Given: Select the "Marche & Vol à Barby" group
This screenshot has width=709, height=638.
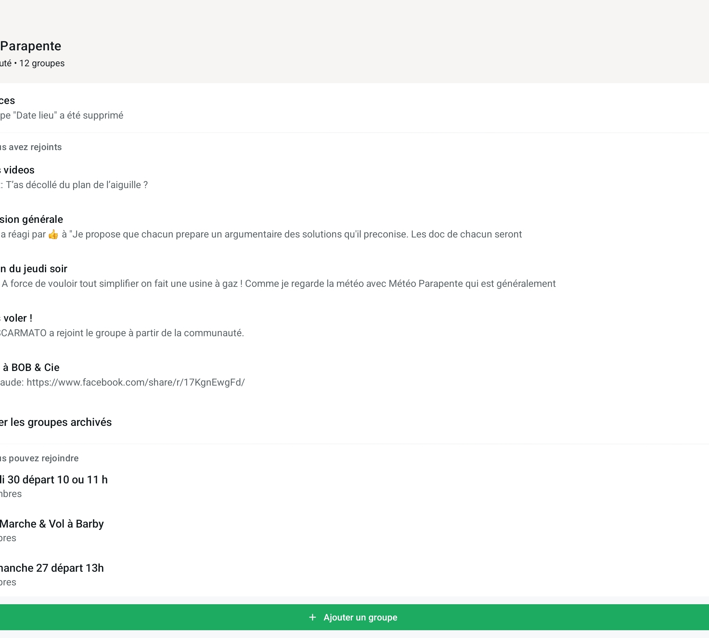Looking at the screenshot, I should (x=52, y=524).
